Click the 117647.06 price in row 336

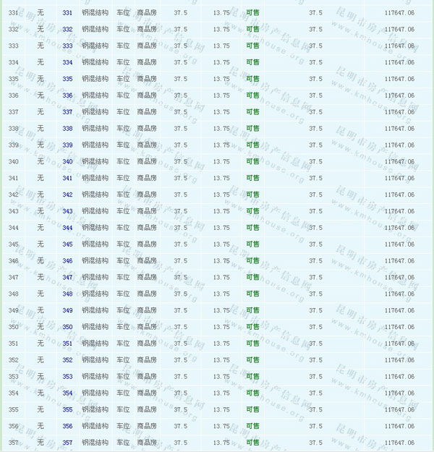point(399,95)
